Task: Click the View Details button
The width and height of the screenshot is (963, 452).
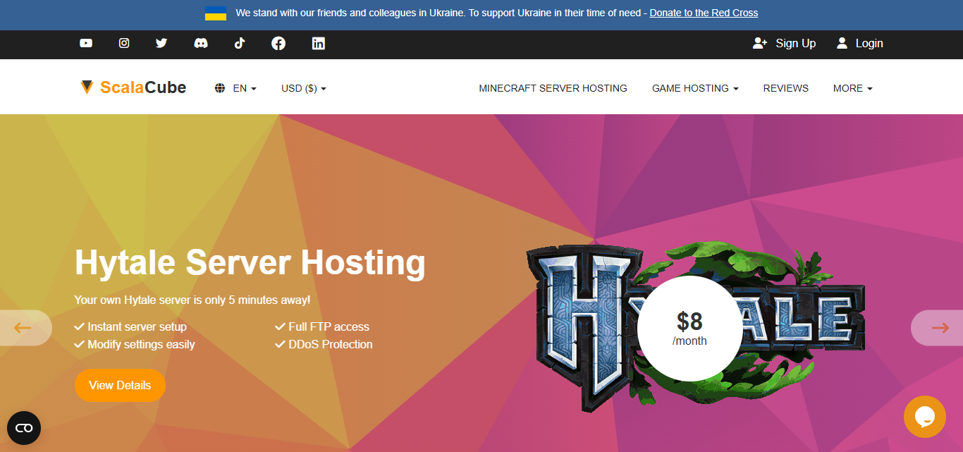Action: click(120, 385)
